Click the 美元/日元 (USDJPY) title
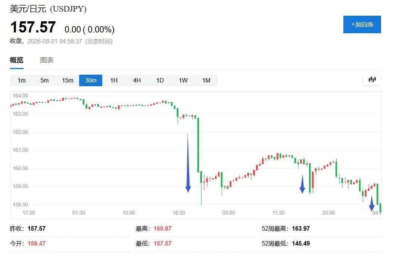The width and height of the screenshot is (393, 256). pos(48,9)
